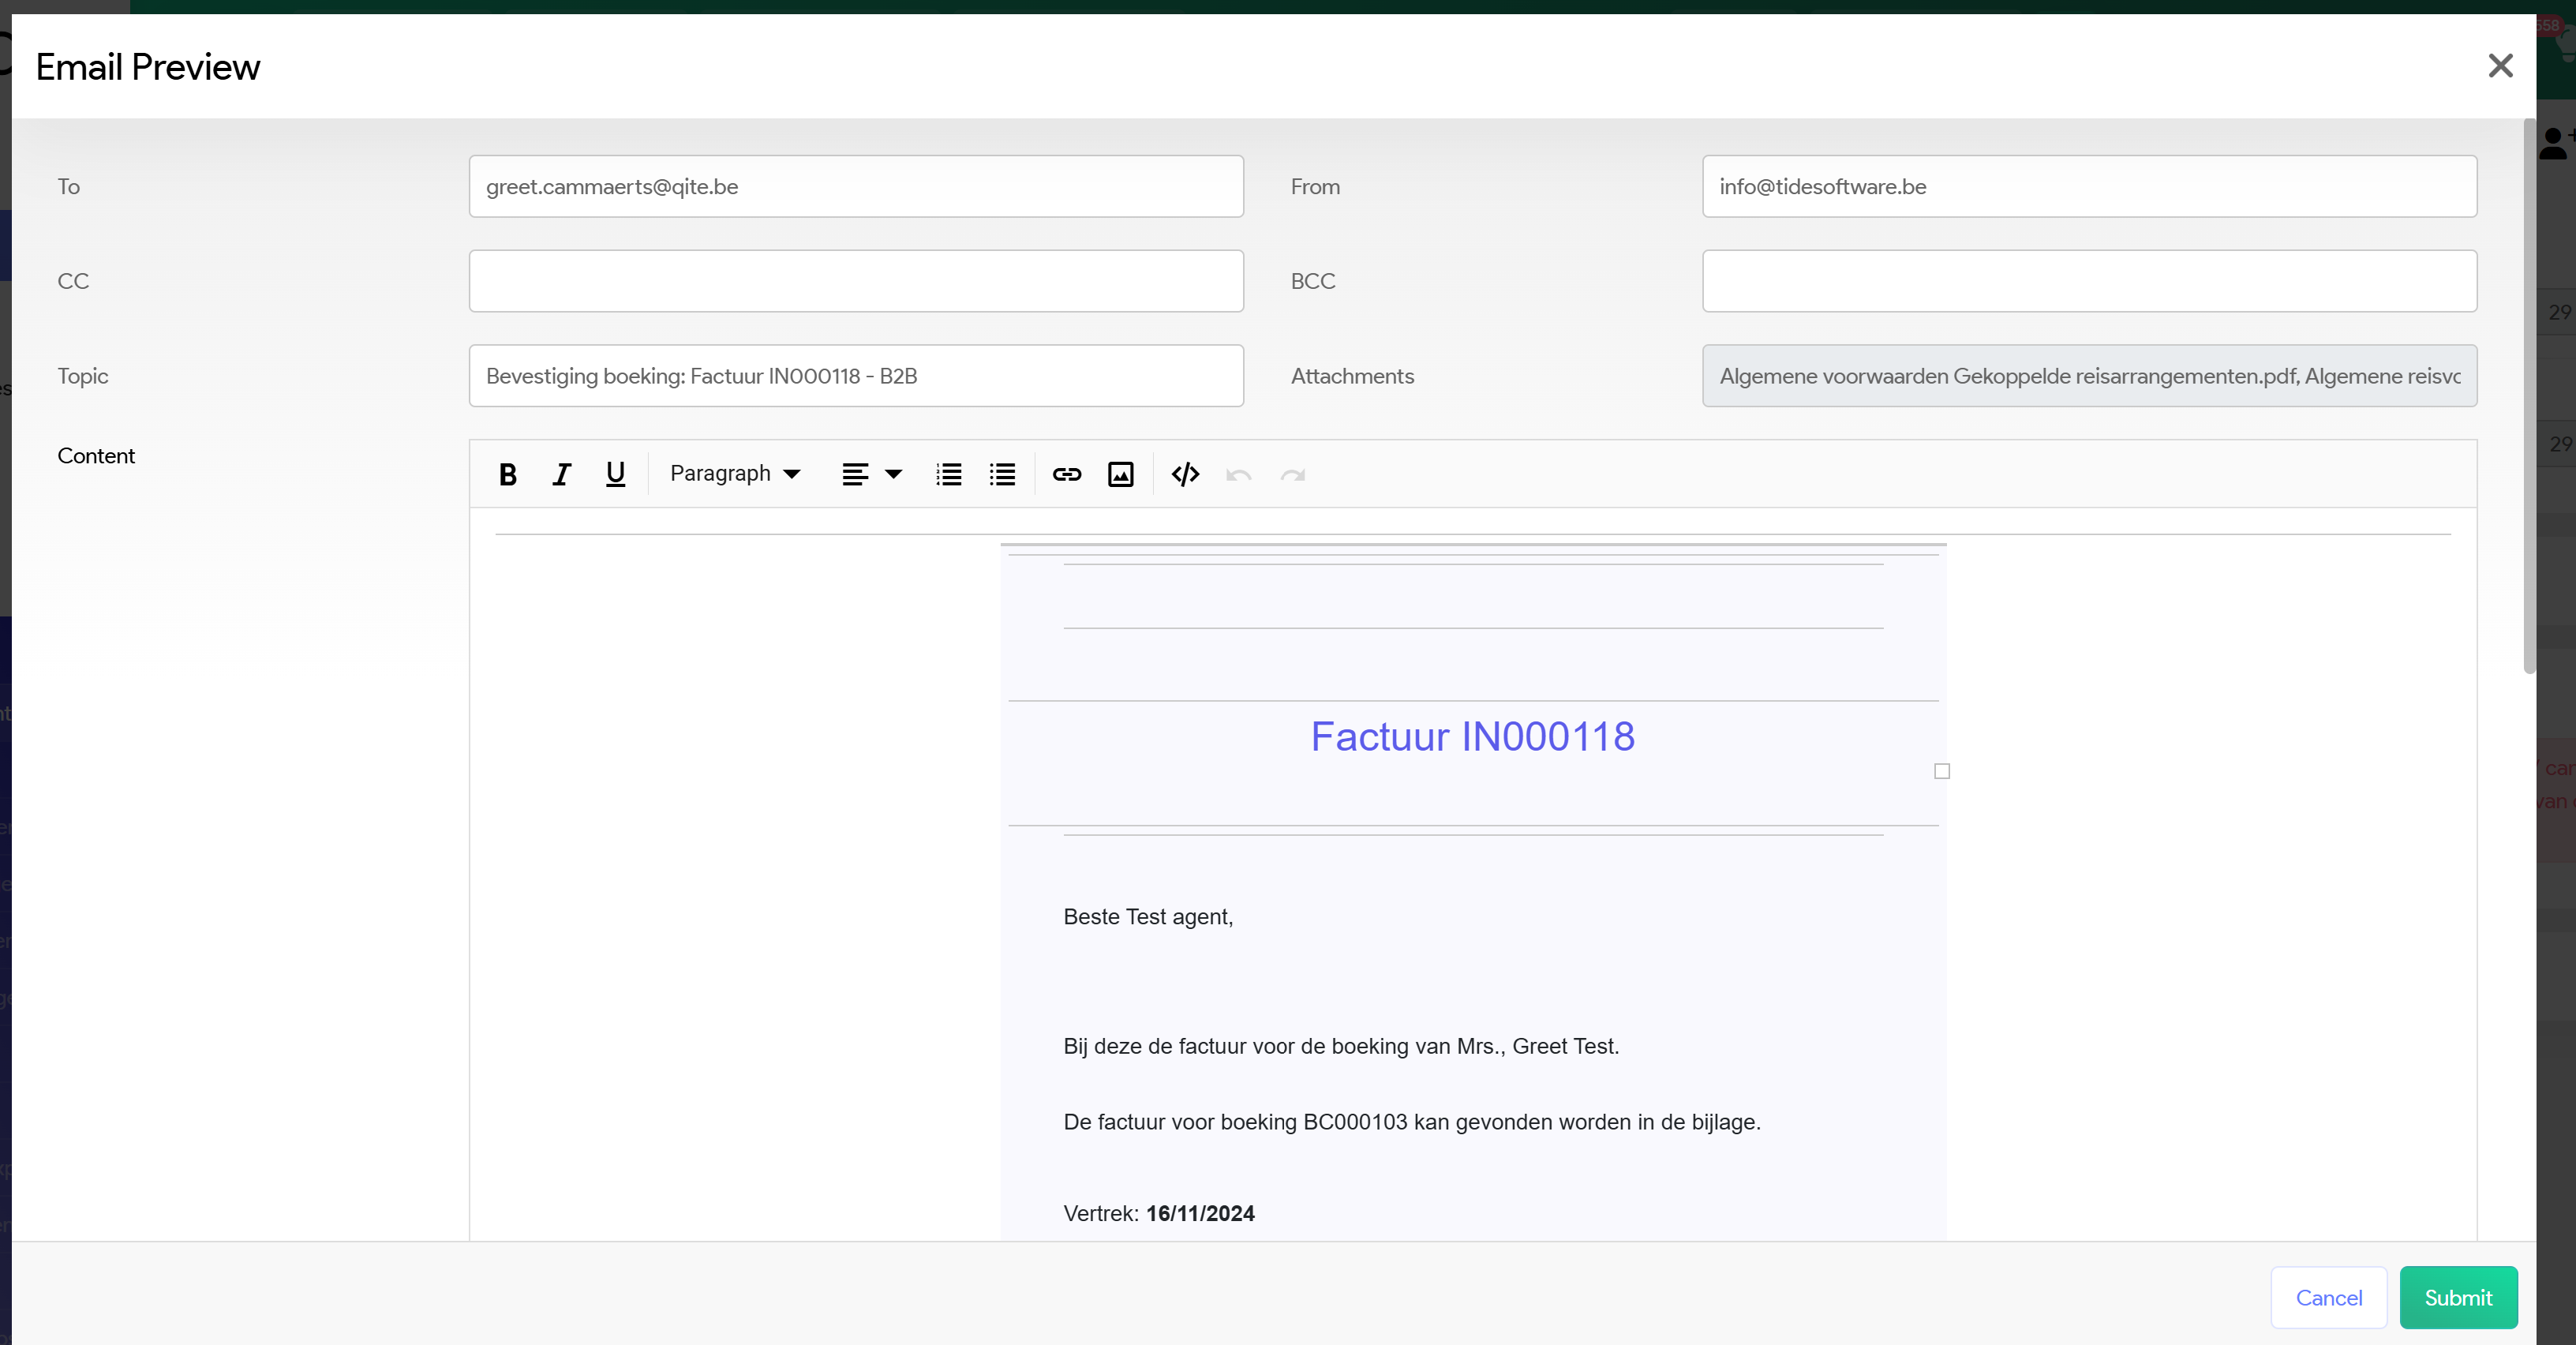Click into the BCC field
This screenshot has width=2576, height=1345.
2089,281
